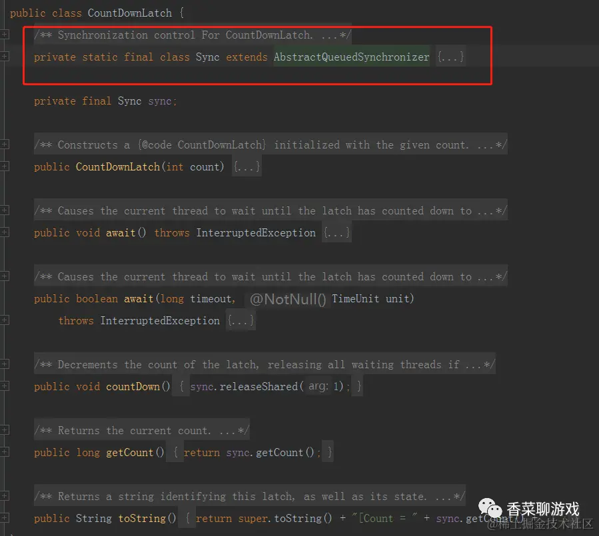Unfold {...} after await() throws InterruptedException
599x536 pixels.
pyautogui.click(x=336, y=232)
